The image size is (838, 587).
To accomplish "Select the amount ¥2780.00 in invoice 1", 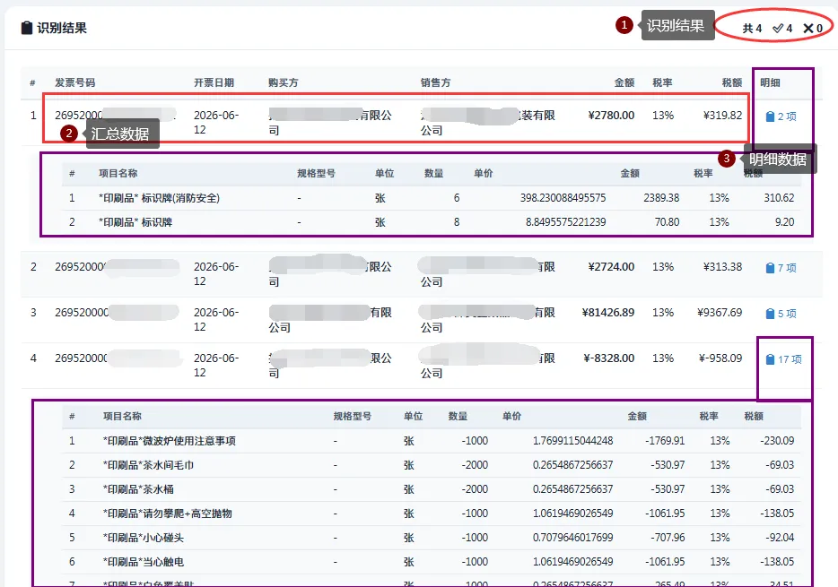I will click(x=611, y=116).
